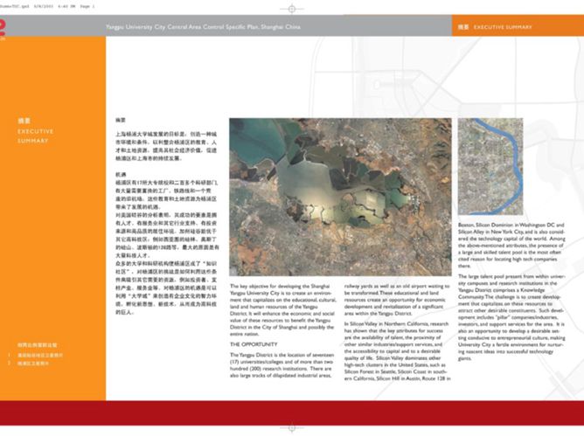Click sidebar caption line numbered 1
The width and height of the screenshot is (584, 437).
[36, 355]
